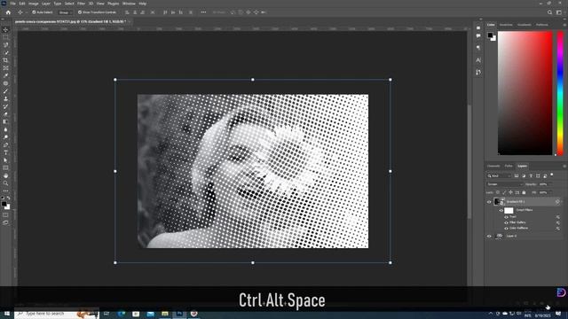The width and height of the screenshot is (568, 319).
Task: Hide the Gradient Fill 1 layer
Action: (x=489, y=202)
